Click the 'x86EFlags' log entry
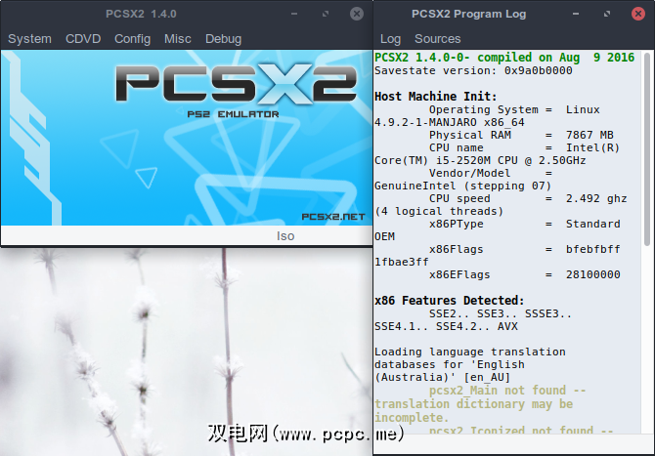655x456 pixels. pos(525,274)
